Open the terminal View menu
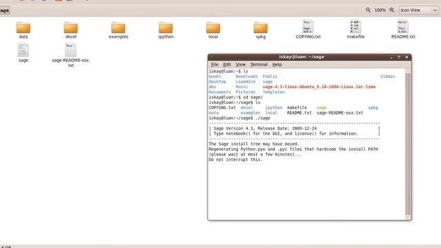Viewport: 441px width, 248px height. click(x=240, y=64)
